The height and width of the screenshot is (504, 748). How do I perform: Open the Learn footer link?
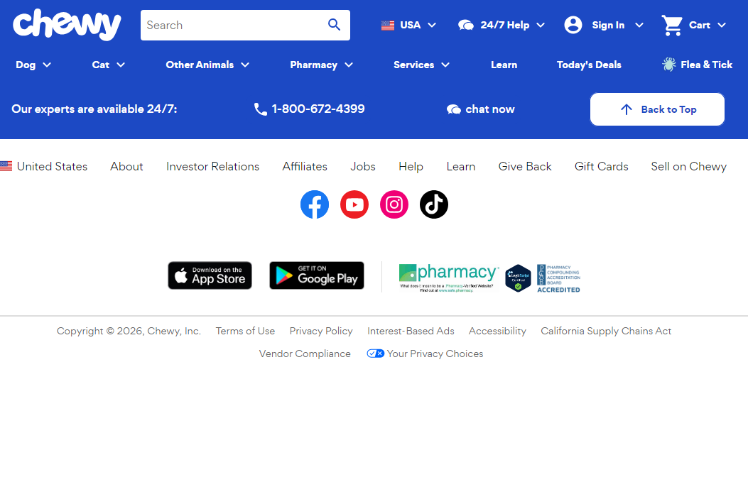(461, 166)
